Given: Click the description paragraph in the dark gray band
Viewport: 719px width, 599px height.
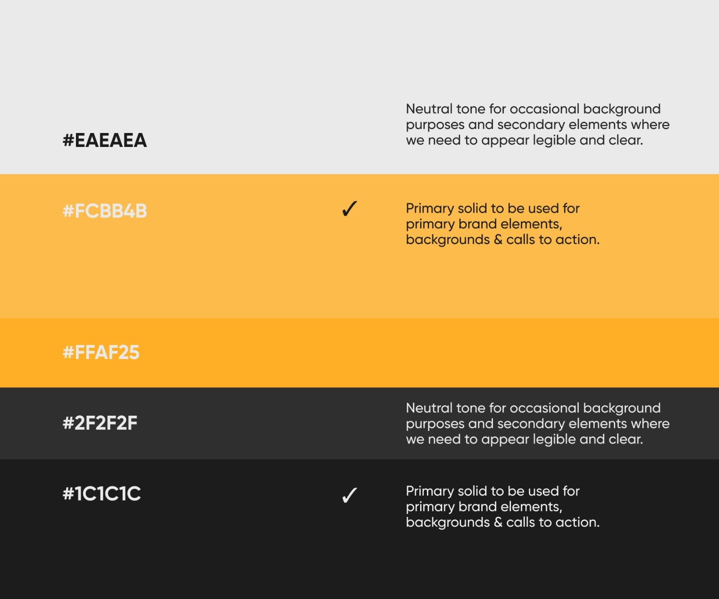Looking at the screenshot, I should (537, 423).
